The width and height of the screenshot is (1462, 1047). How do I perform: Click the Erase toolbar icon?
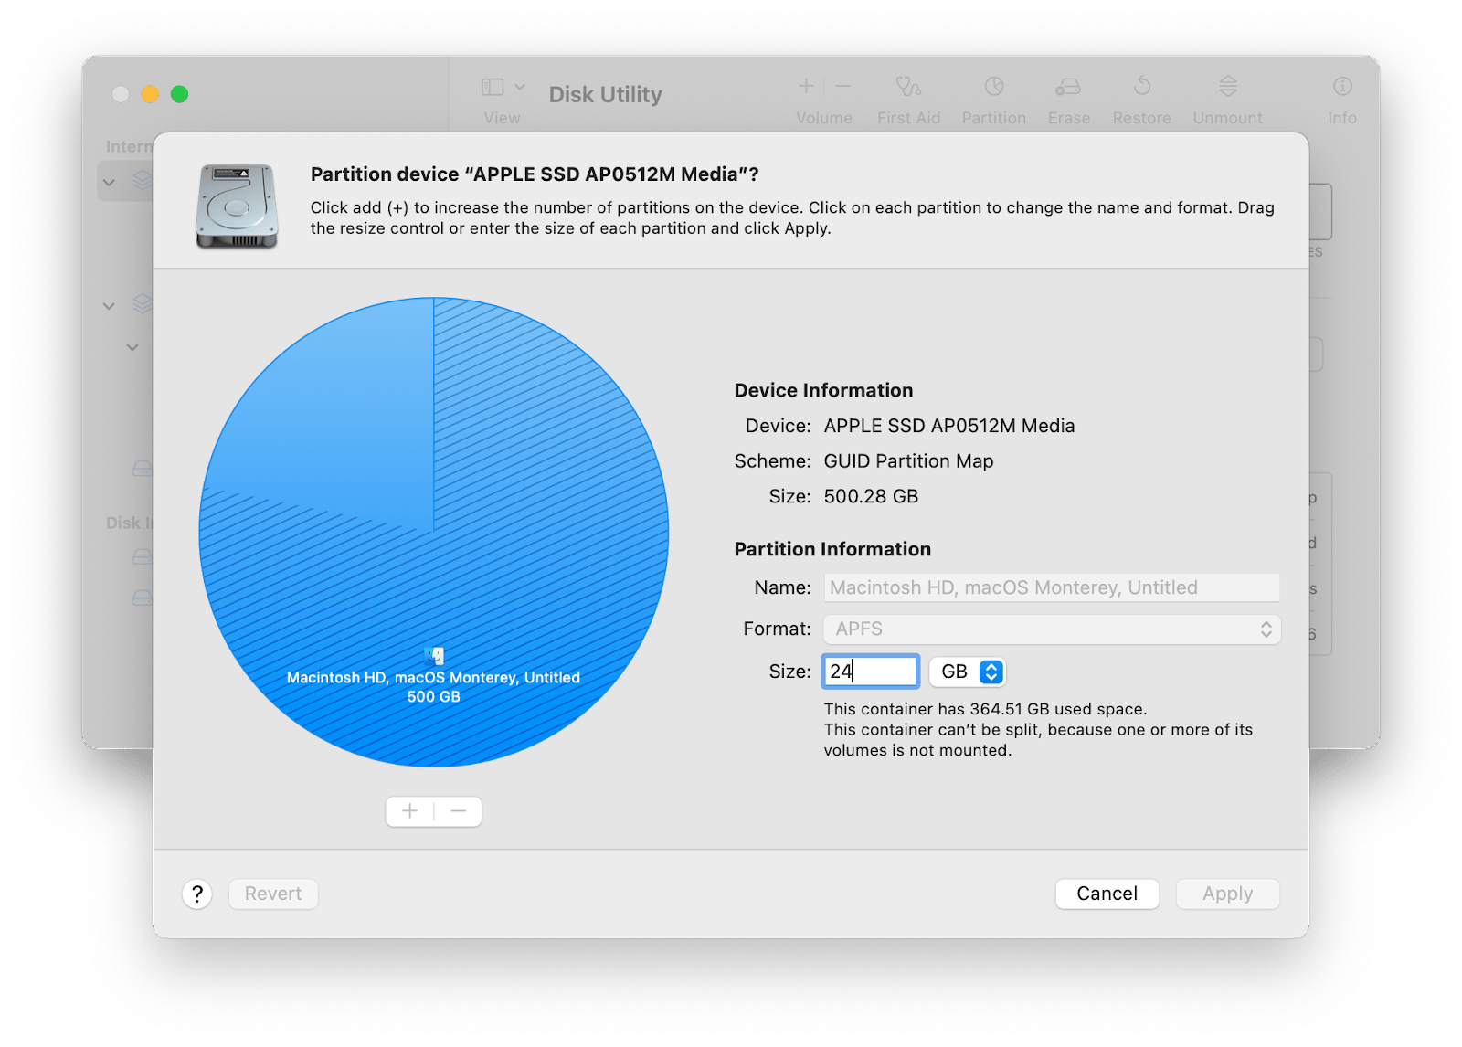1068,86
